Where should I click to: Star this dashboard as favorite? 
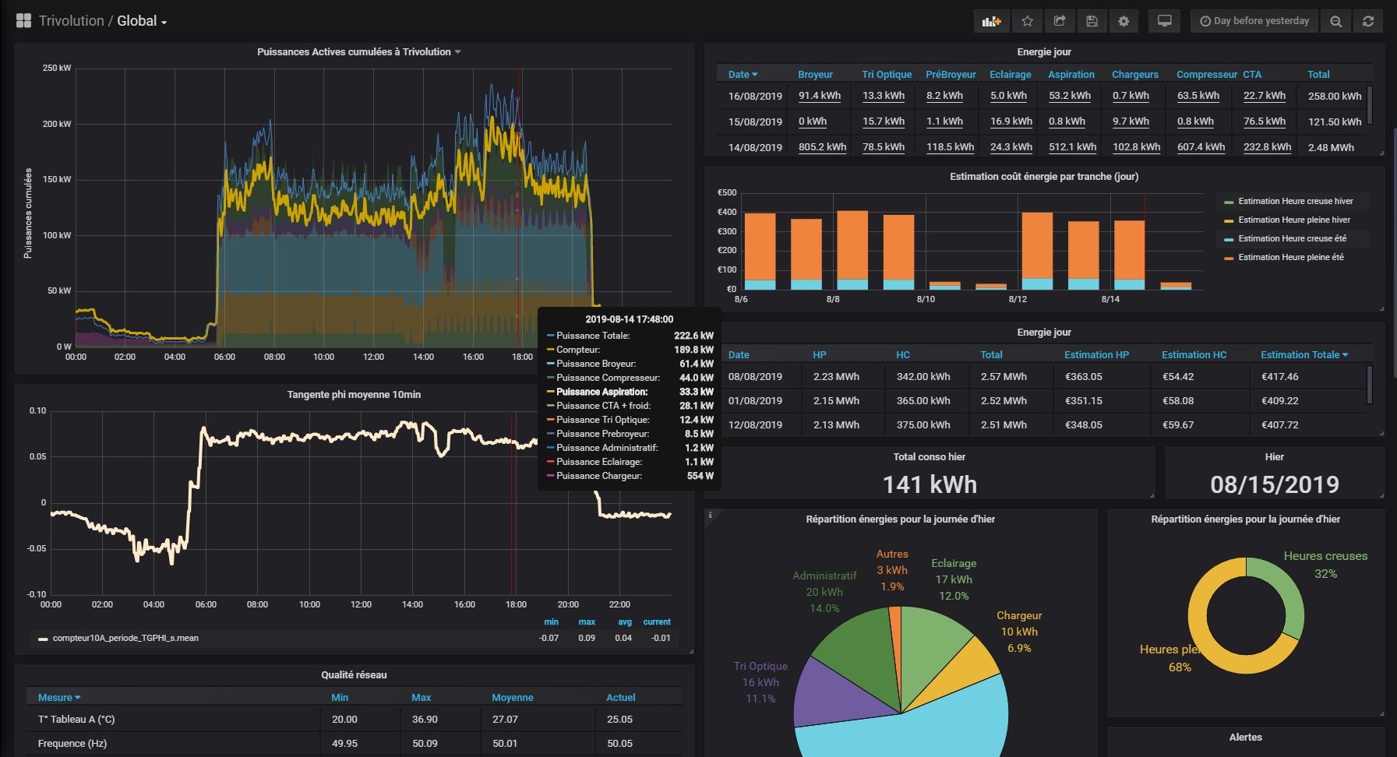(x=1027, y=21)
